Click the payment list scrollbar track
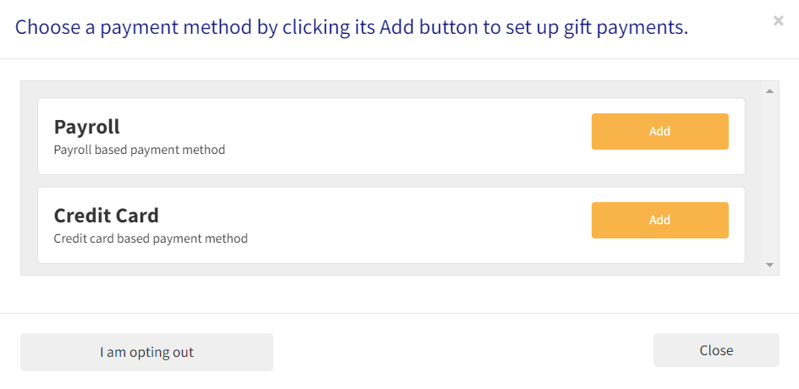Viewport: 799px width, 389px height. click(770, 178)
